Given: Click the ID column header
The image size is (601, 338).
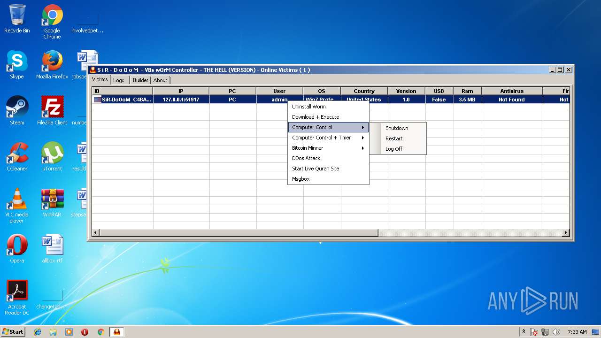Looking at the screenshot, I should [122, 91].
